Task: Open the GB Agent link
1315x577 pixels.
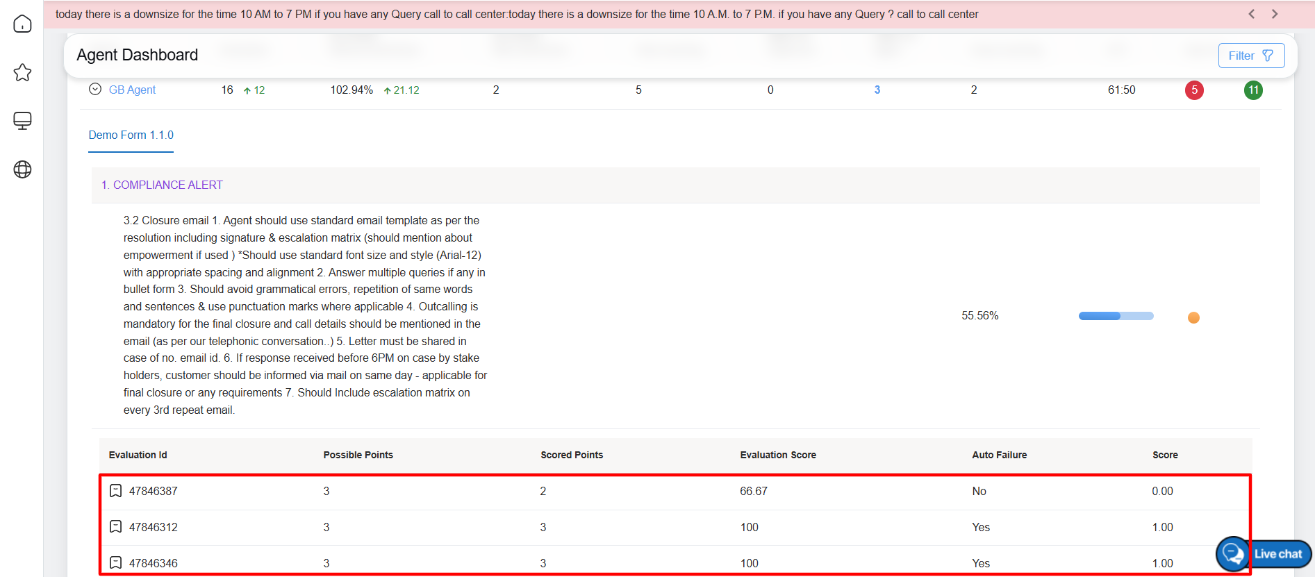Action: [132, 90]
